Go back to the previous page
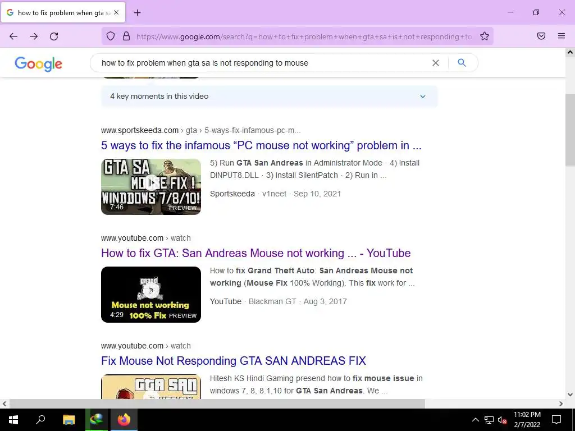This screenshot has height=431, width=575. coord(13,36)
